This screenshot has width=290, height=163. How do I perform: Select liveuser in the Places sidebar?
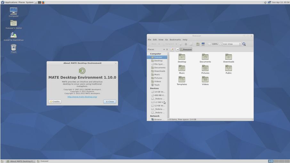pos(157,57)
